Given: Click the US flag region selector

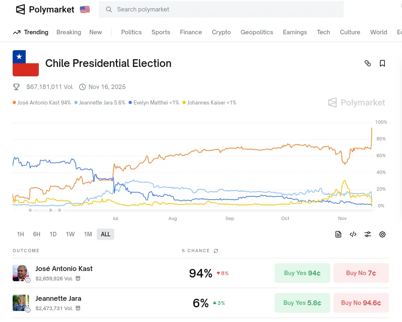Looking at the screenshot, I should click(x=85, y=9).
